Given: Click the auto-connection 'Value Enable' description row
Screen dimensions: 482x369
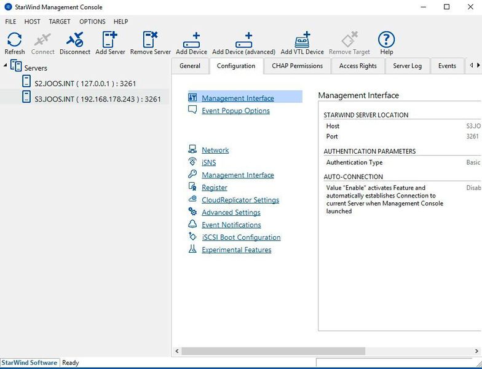Looking at the screenshot, I should point(402,199).
